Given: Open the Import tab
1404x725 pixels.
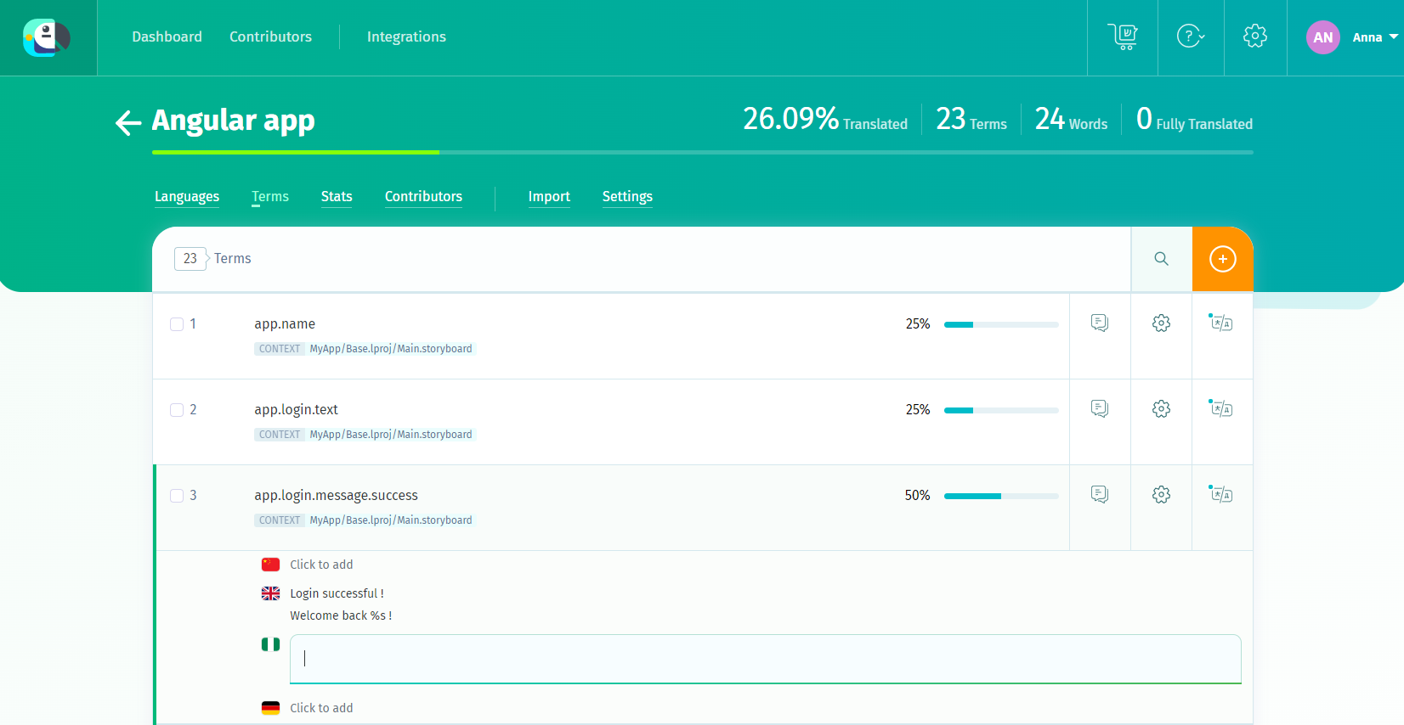Looking at the screenshot, I should [x=549, y=196].
